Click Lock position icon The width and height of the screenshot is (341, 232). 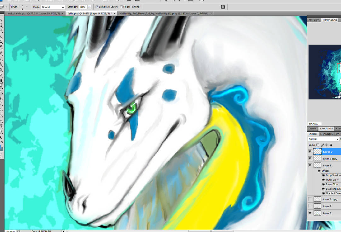327,145
